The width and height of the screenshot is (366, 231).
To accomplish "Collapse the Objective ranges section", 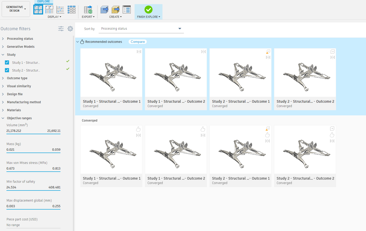I will point(3,118).
